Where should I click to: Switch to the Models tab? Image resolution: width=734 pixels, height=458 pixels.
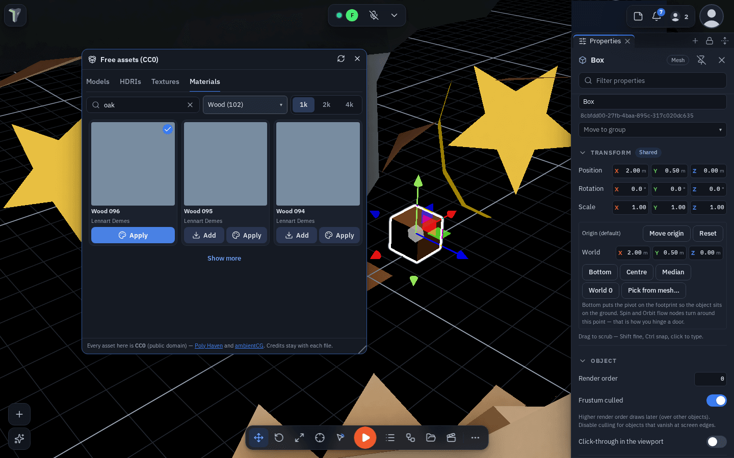pyautogui.click(x=98, y=81)
